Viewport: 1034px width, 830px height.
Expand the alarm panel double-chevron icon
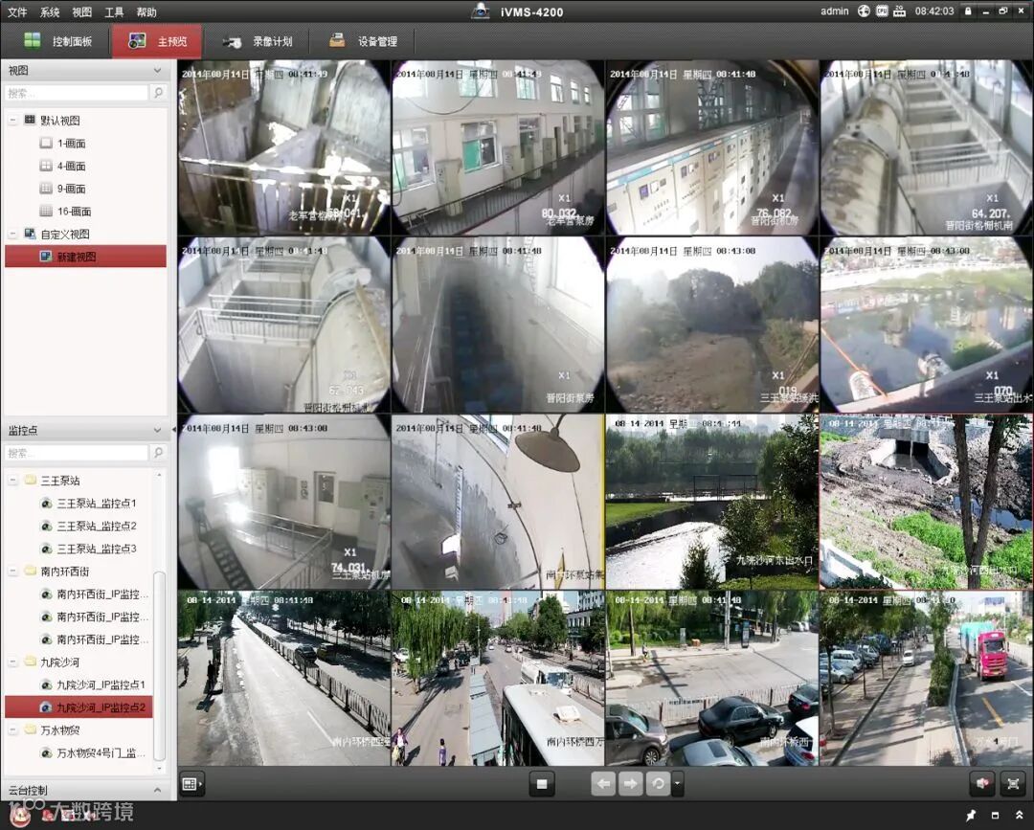tap(1019, 816)
